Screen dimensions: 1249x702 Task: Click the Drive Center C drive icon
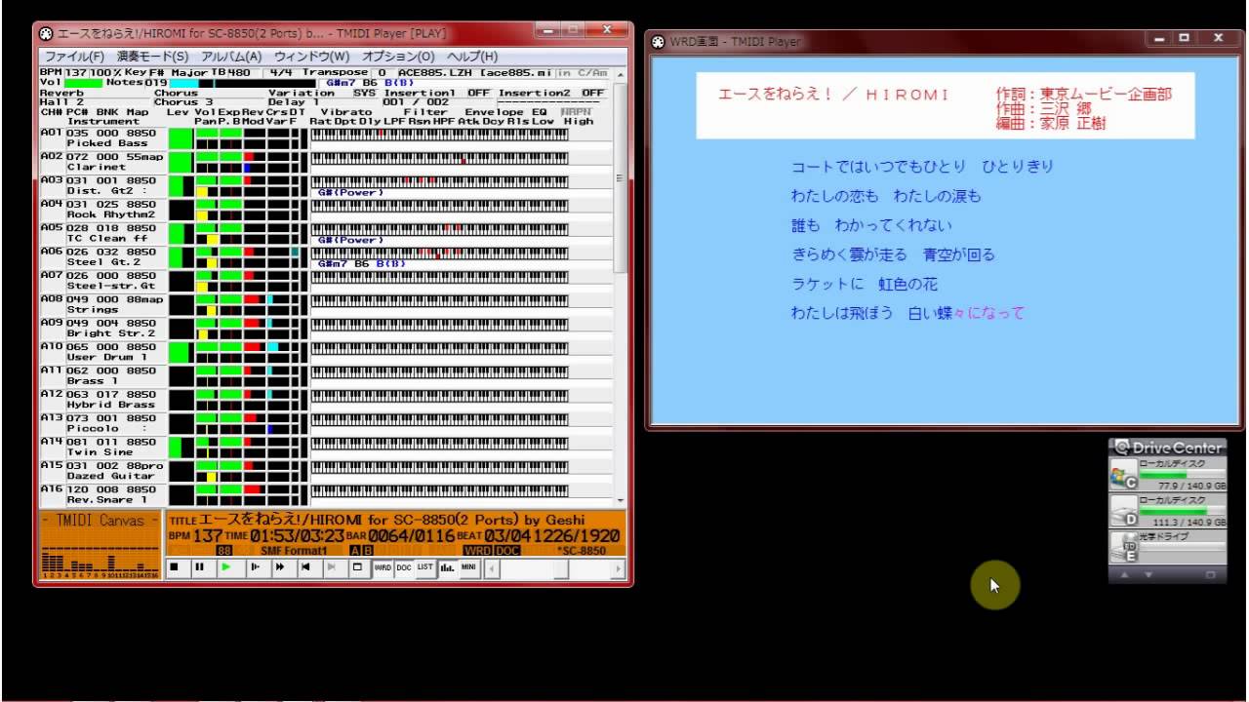click(x=1123, y=474)
